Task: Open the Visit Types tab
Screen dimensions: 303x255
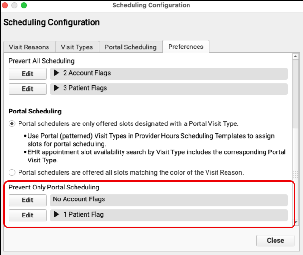Action: click(77, 47)
